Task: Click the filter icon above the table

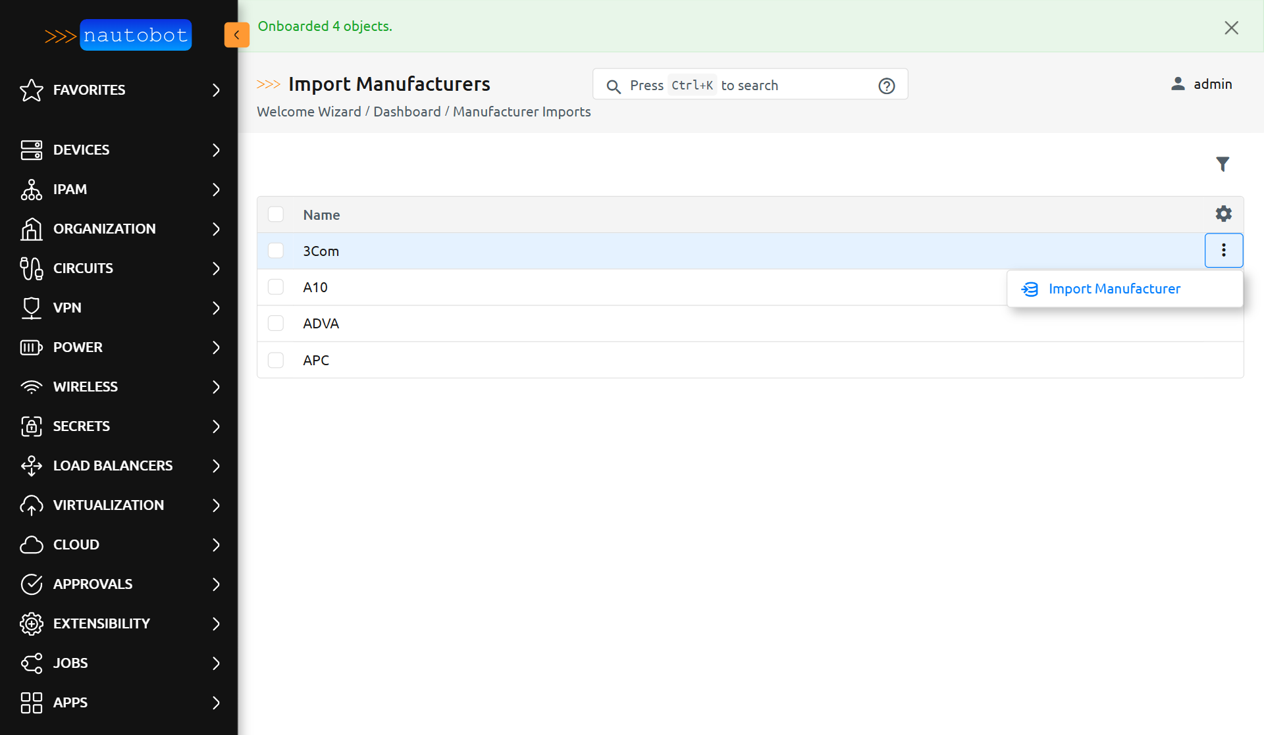Action: tap(1223, 164)
